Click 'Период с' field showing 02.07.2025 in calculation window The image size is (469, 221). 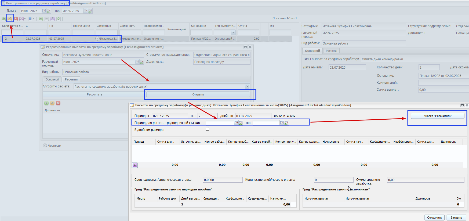tap(170, 116)
